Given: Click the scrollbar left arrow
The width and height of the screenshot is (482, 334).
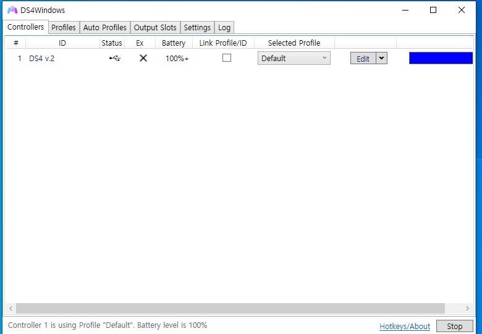Looking at the screenshot, I should point(11,308).
